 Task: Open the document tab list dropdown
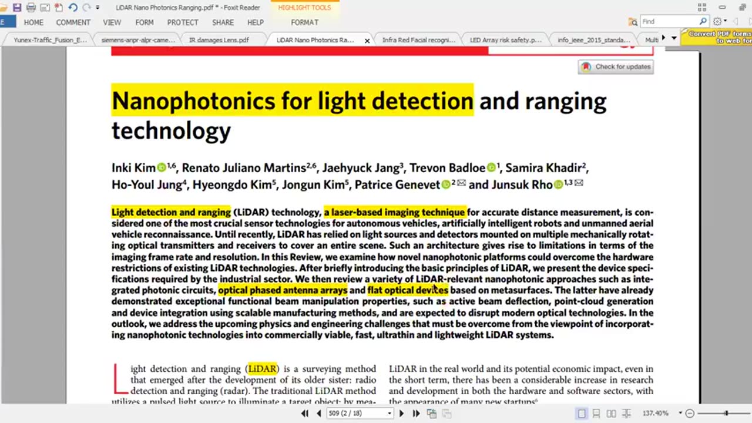pos(674,38)
